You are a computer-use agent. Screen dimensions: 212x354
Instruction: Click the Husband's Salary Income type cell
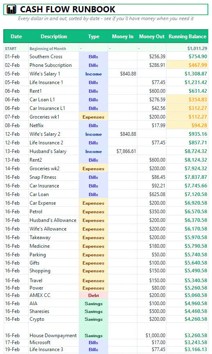click(x=93, y=151)
